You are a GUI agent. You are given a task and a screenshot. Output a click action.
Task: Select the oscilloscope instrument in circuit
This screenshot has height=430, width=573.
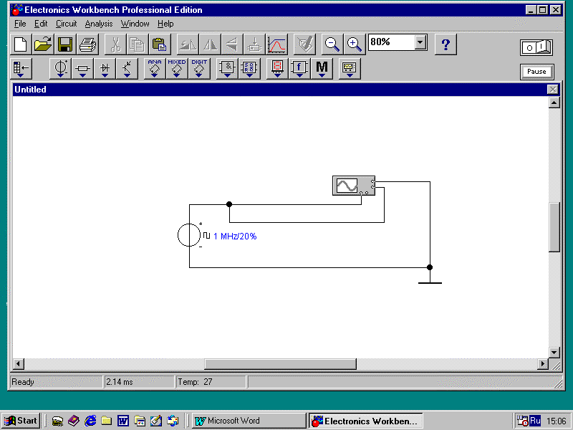[354, 186]
